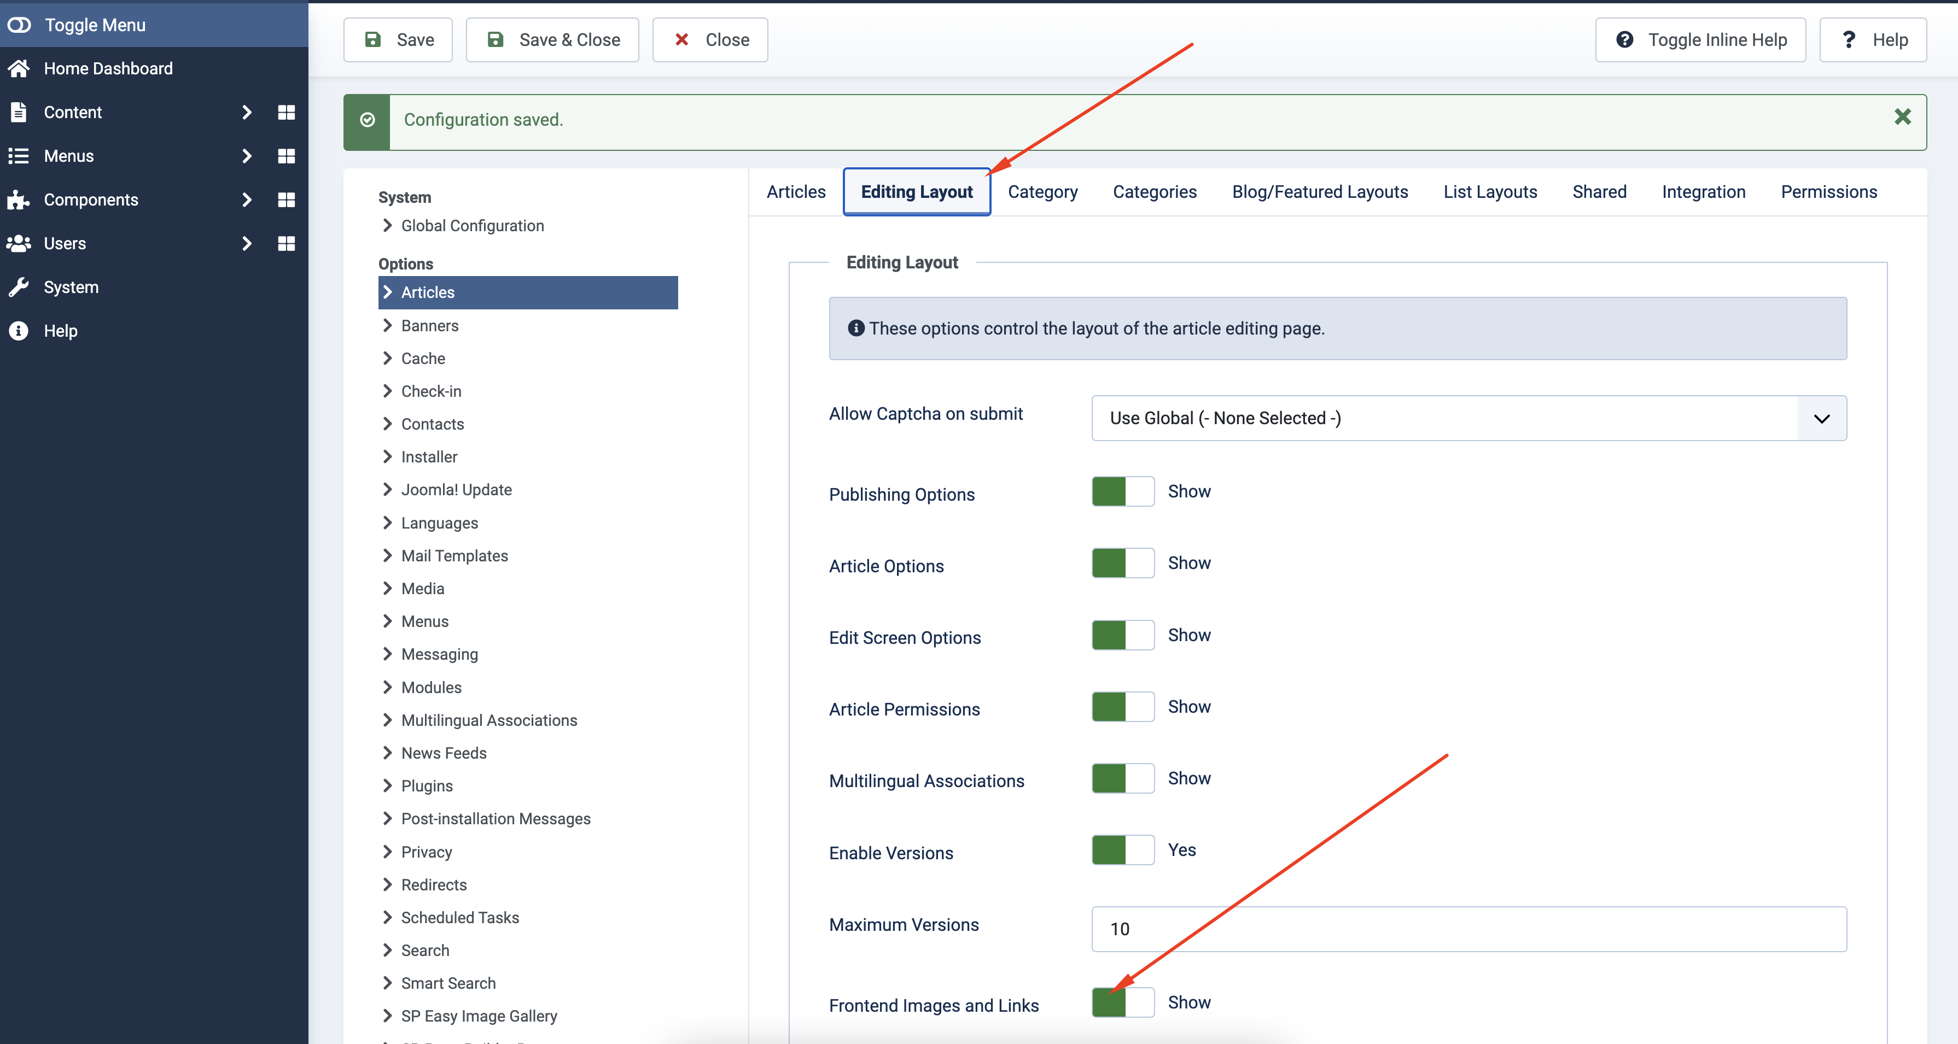This screenshot has height=1044, width=1958.
Task: Open Banners options
Action: (x=429, y=325)
